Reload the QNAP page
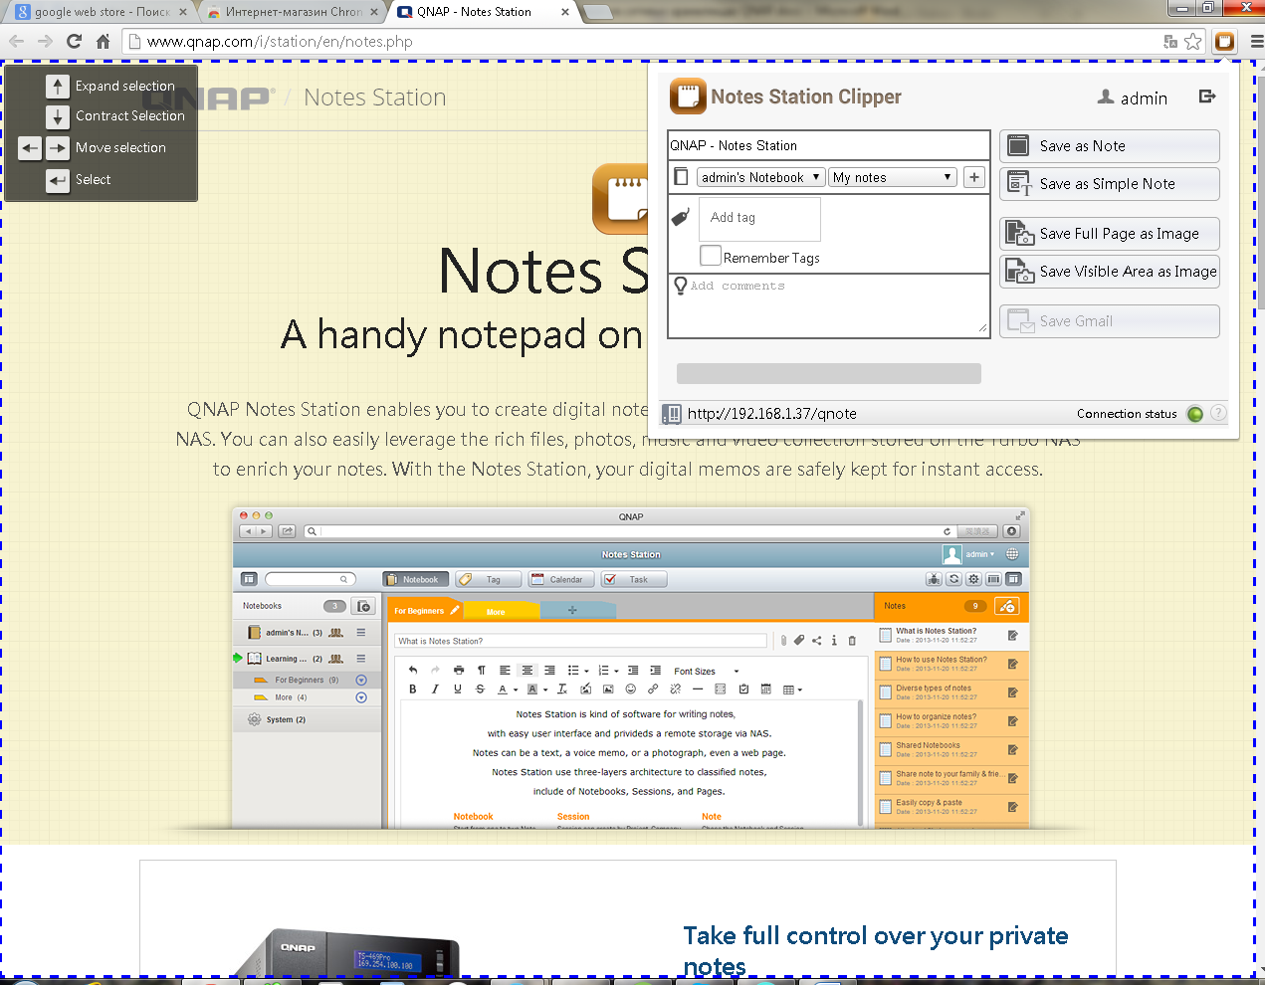This screenshot has height=985, width=1265. (74, 42)
